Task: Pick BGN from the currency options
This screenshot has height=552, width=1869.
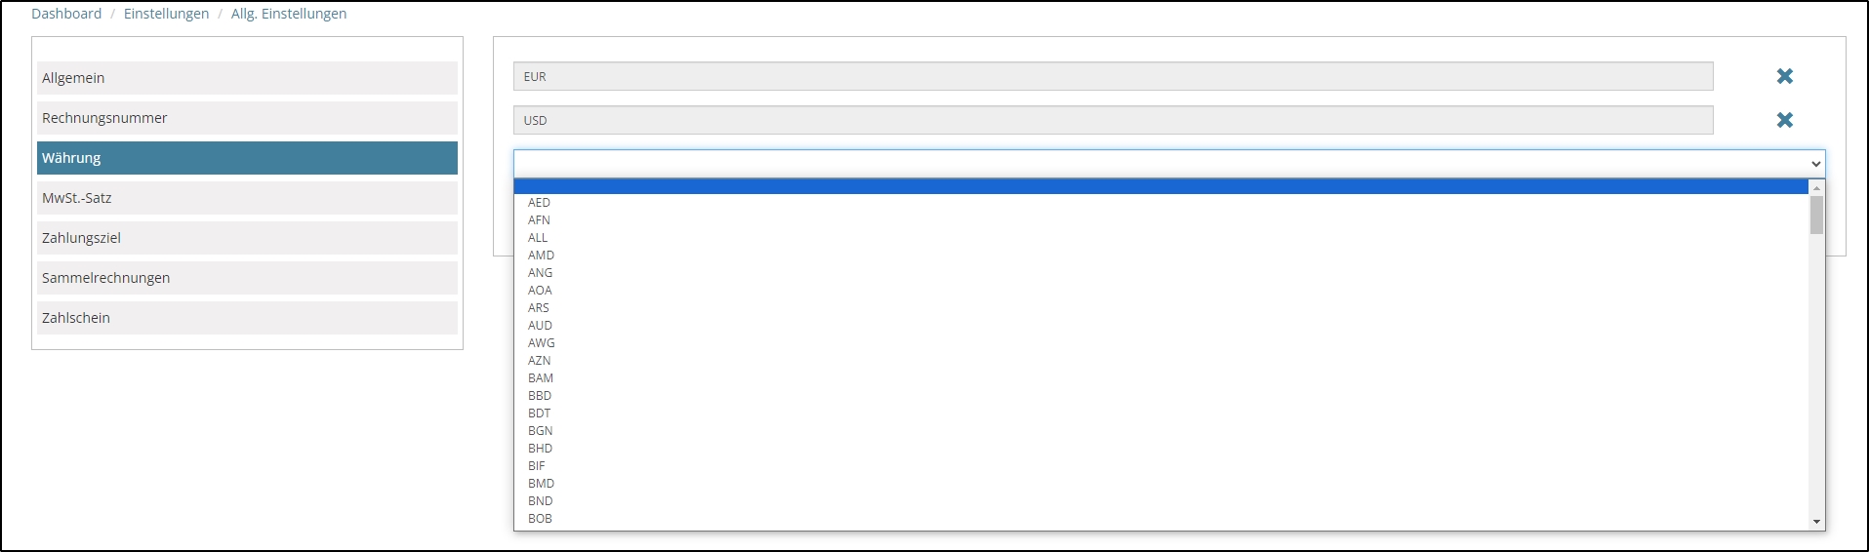Action: [x=540, y=431]
